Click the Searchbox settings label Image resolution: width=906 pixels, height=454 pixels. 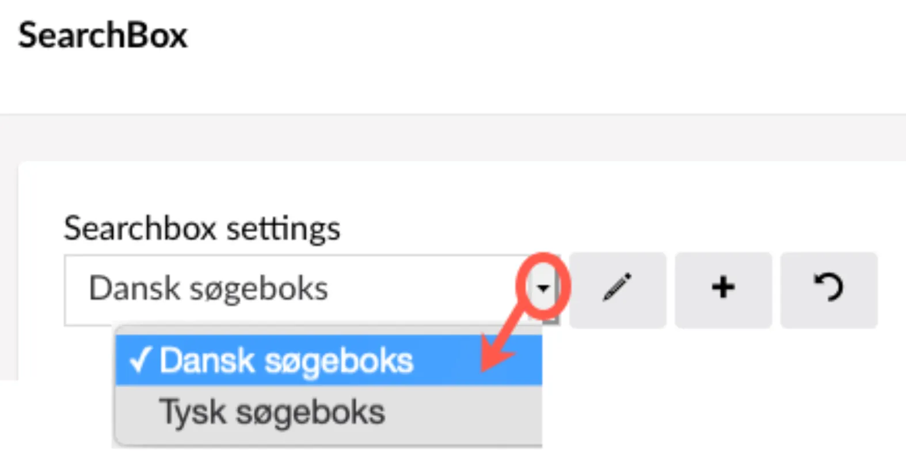pos(202,229)
